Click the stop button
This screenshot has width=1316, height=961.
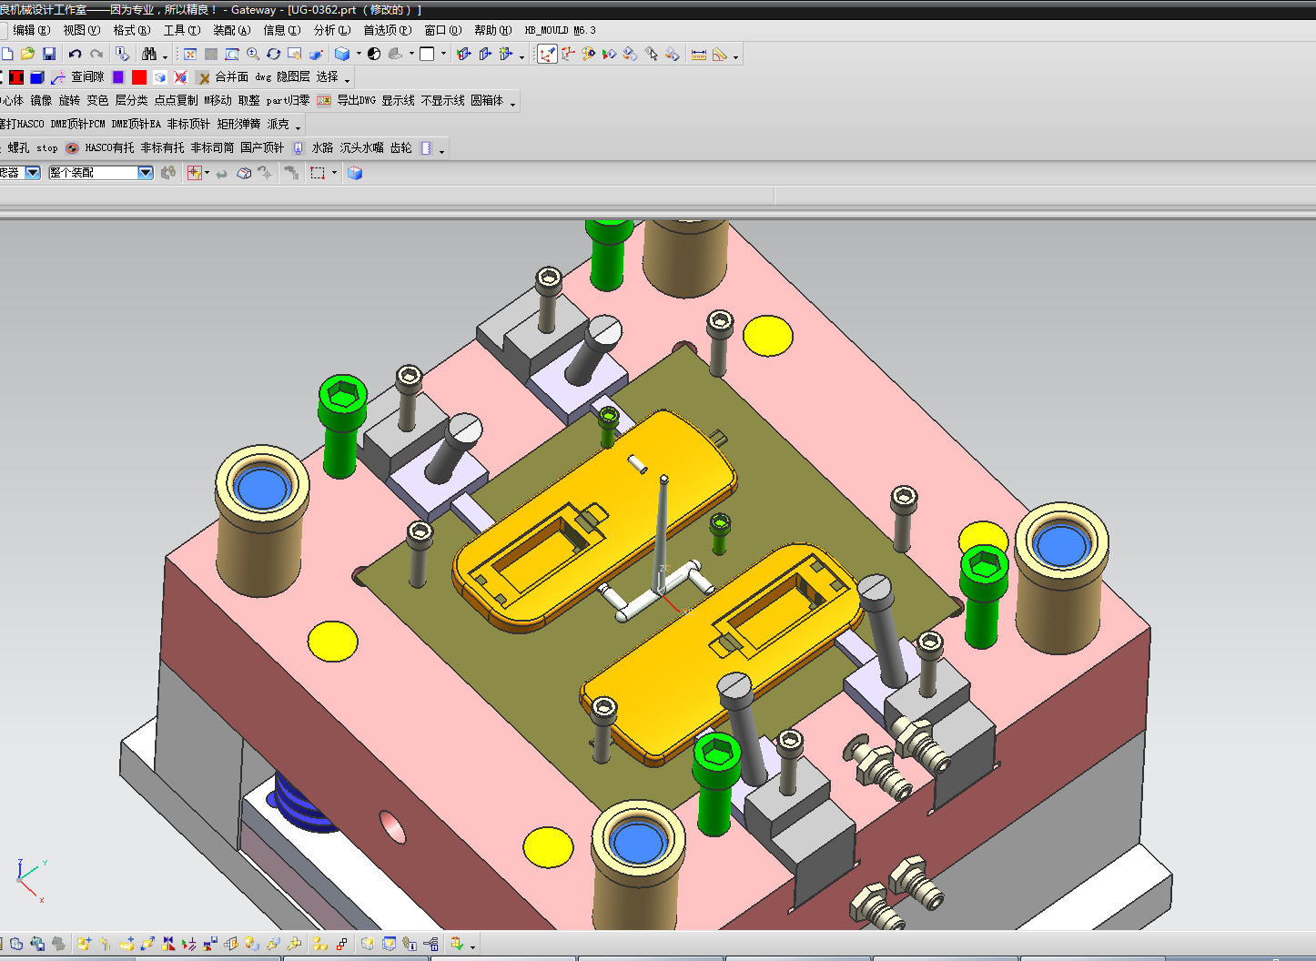click(46, 147)
